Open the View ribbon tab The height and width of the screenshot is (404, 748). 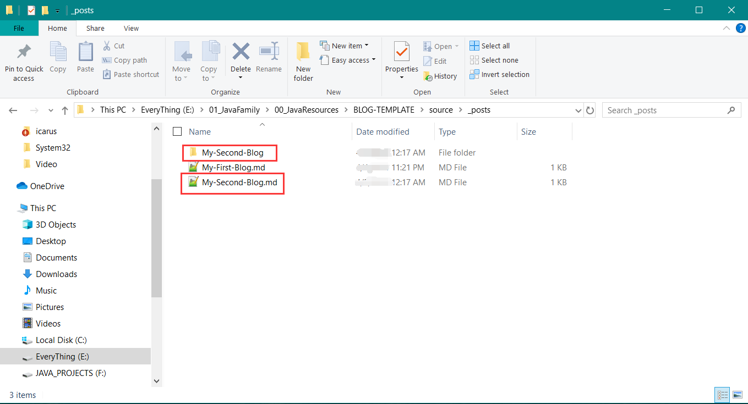point(131,28)
